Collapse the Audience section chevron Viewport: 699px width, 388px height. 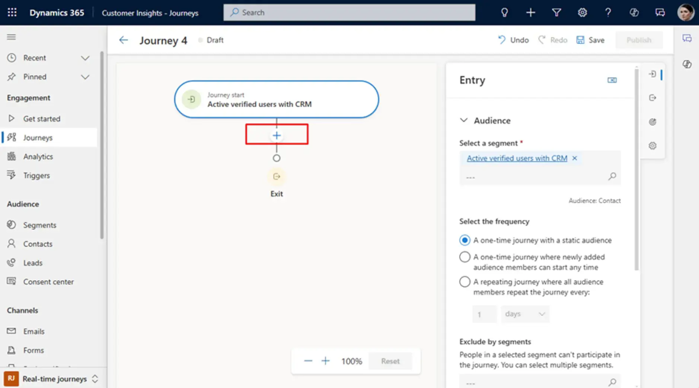click(464, 120)
